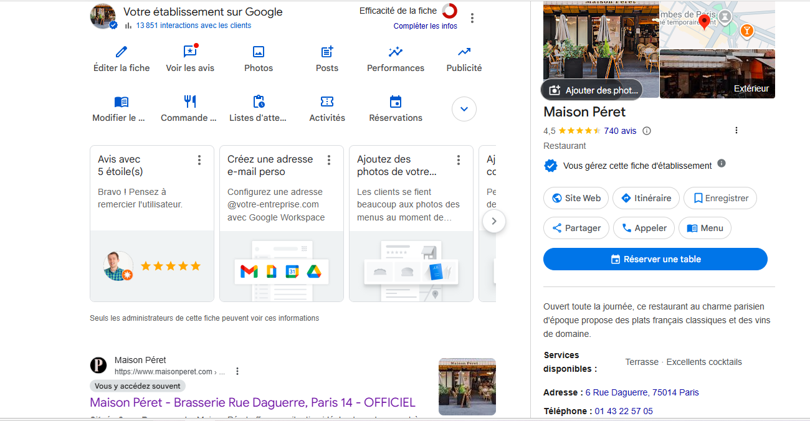Open the map thumbnail with red pin

click(x=717, y=24)
